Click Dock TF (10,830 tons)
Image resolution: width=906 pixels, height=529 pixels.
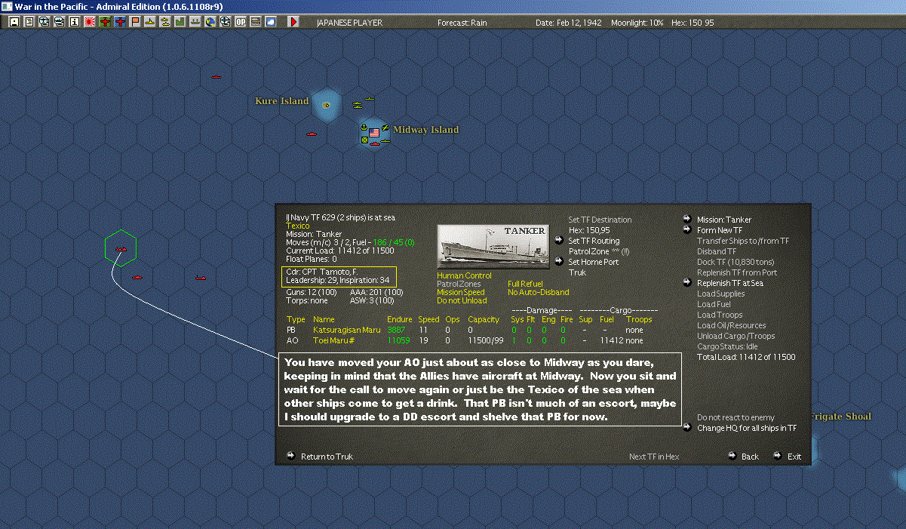(737, 262)
